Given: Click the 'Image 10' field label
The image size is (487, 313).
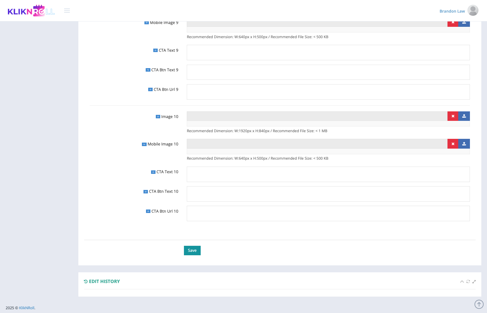Looking at the screenshot, I should [x=170, y=117].
